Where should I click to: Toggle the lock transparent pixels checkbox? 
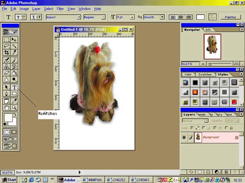click(x=192, y=128)
